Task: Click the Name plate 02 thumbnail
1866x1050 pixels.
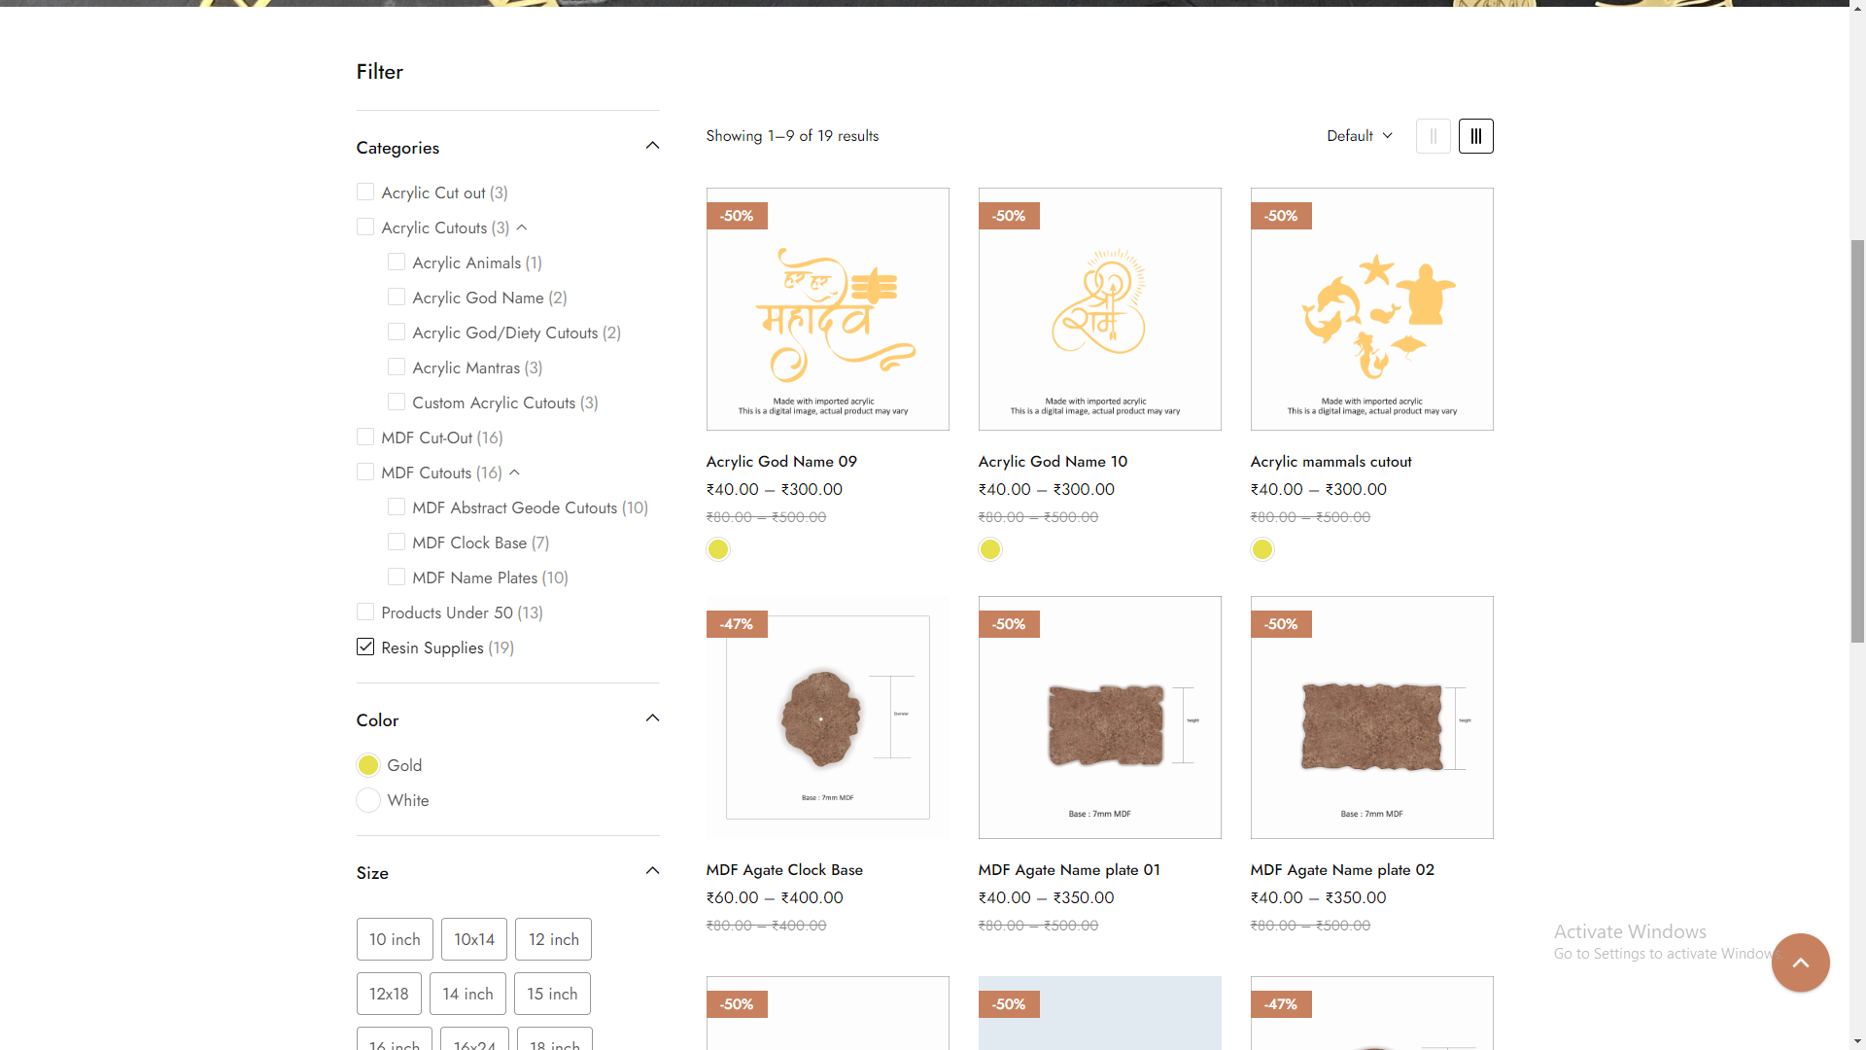Action: [1372, 717]
